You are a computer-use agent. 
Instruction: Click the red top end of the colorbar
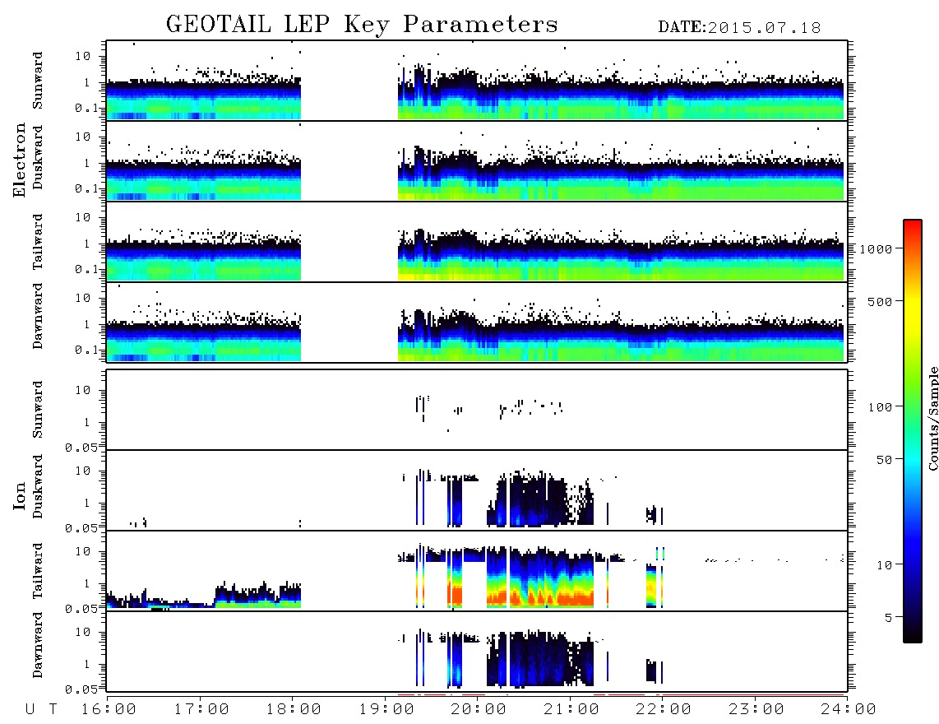coord(913,225)
